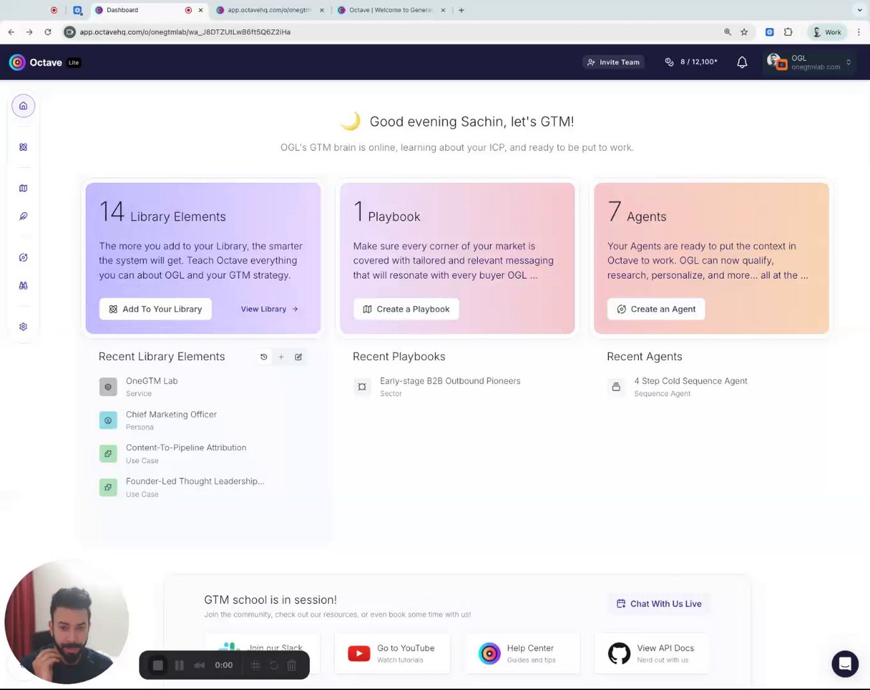Image resolution: width=870 pixels, height=690 pixels.
Task: Click Chat With Us Live button
Action: pos(659,604)
